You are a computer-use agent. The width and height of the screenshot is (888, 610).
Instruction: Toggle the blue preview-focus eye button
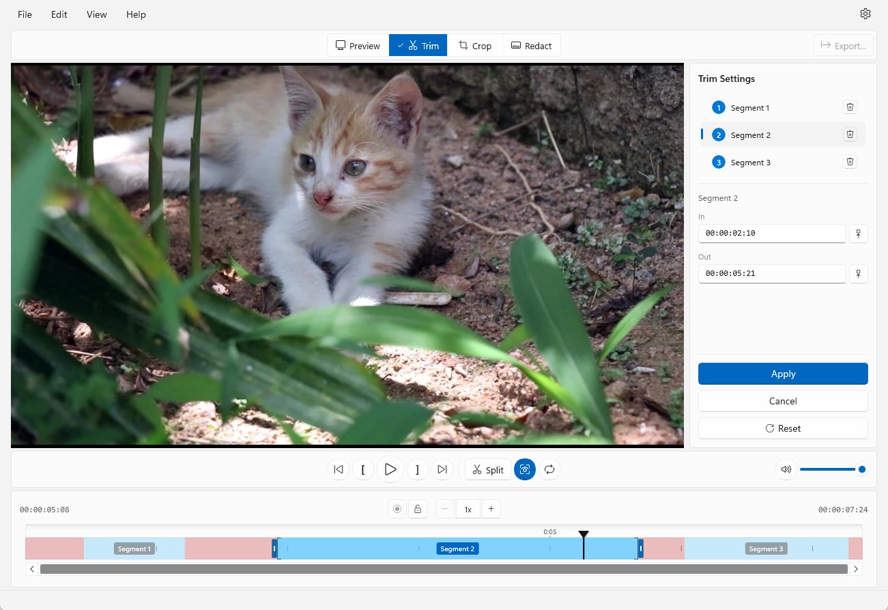pyautogui.click(x=525, y=469)
